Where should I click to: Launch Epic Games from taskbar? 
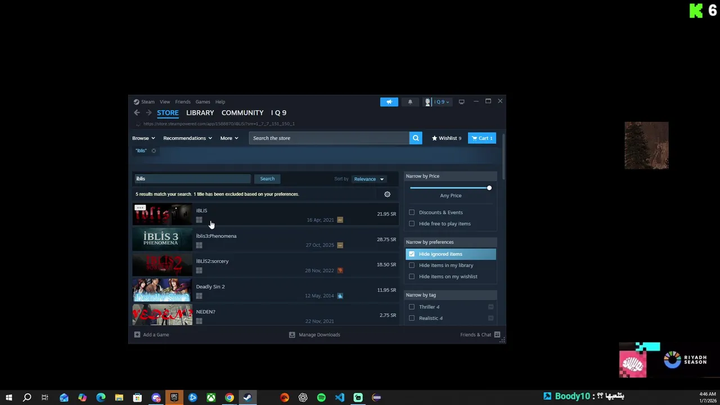pos(174,398)
